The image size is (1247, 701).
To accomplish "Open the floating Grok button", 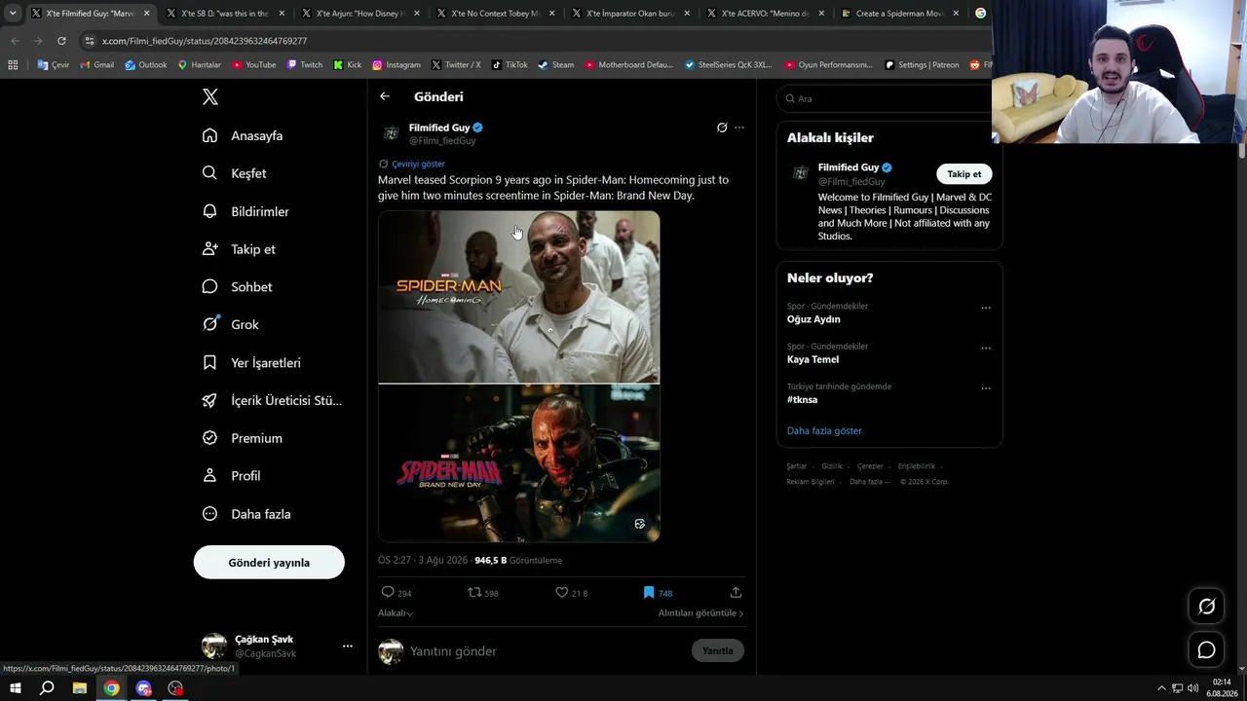I will [x=1206, y=607].
